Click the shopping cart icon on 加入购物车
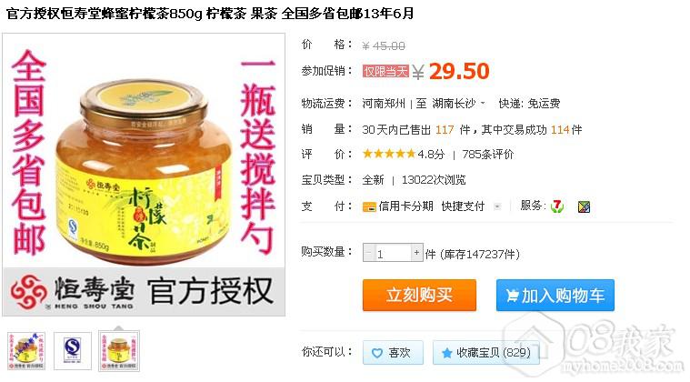The width and height of the screenshot is (690, 382). (512, 296)
